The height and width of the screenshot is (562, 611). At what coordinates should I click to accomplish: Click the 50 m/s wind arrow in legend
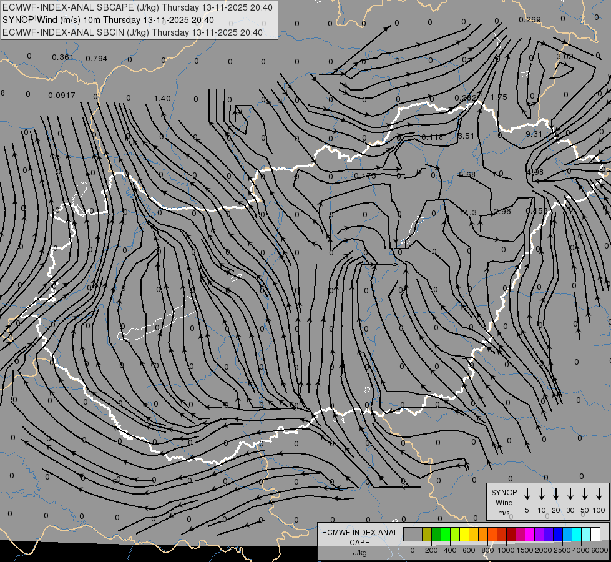[x=585, y=494]
